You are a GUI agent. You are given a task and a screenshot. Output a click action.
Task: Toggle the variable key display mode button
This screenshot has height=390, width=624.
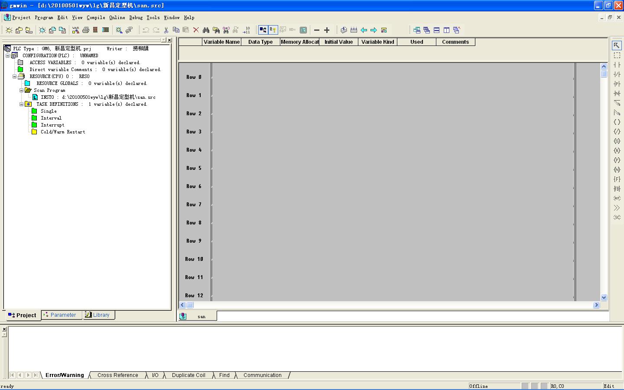273,30
